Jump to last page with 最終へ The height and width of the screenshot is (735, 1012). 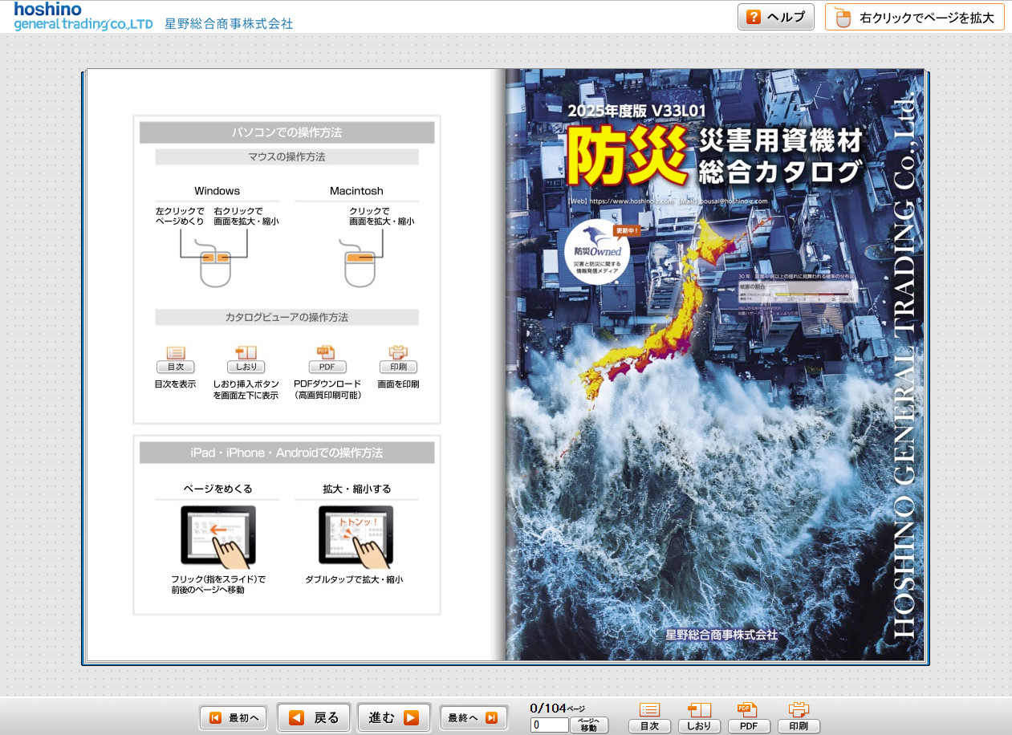pyautogui.click(x=473, y=717)
